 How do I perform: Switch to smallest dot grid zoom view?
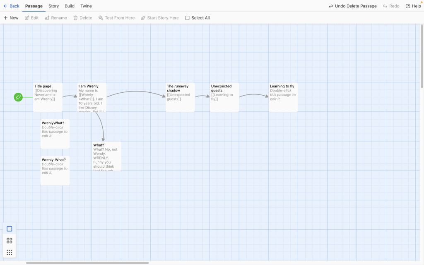(9, 252)
